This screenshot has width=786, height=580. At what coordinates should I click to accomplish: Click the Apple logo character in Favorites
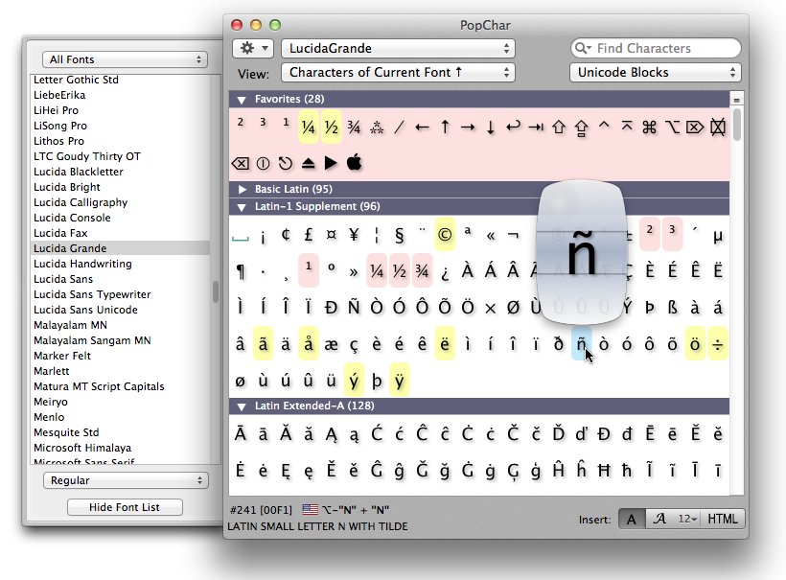coord(354,162)
